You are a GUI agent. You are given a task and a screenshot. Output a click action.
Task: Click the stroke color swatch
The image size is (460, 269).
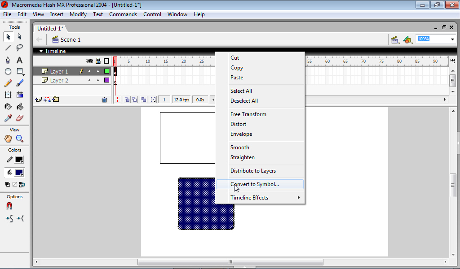tap(19, 160)
